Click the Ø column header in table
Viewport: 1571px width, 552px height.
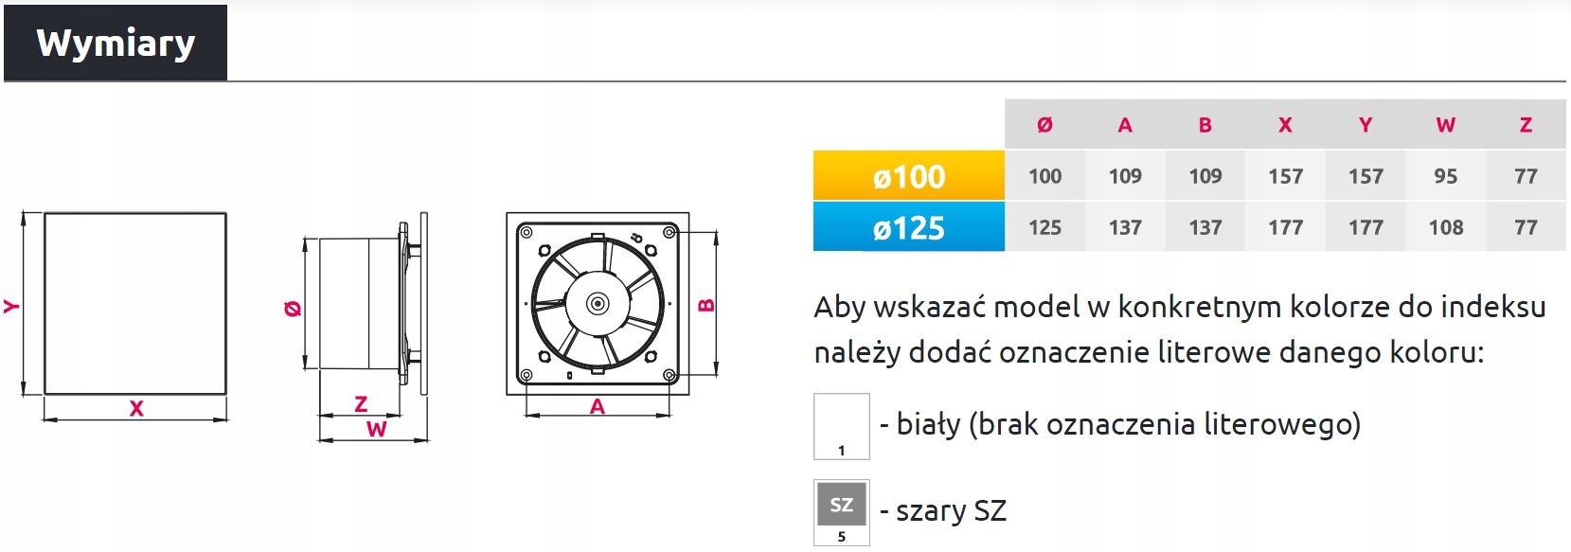tap(1044, 125)
